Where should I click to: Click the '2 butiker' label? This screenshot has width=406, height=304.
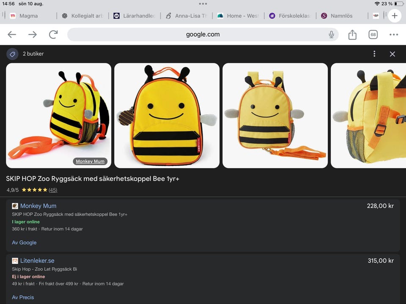click(33, 54)
